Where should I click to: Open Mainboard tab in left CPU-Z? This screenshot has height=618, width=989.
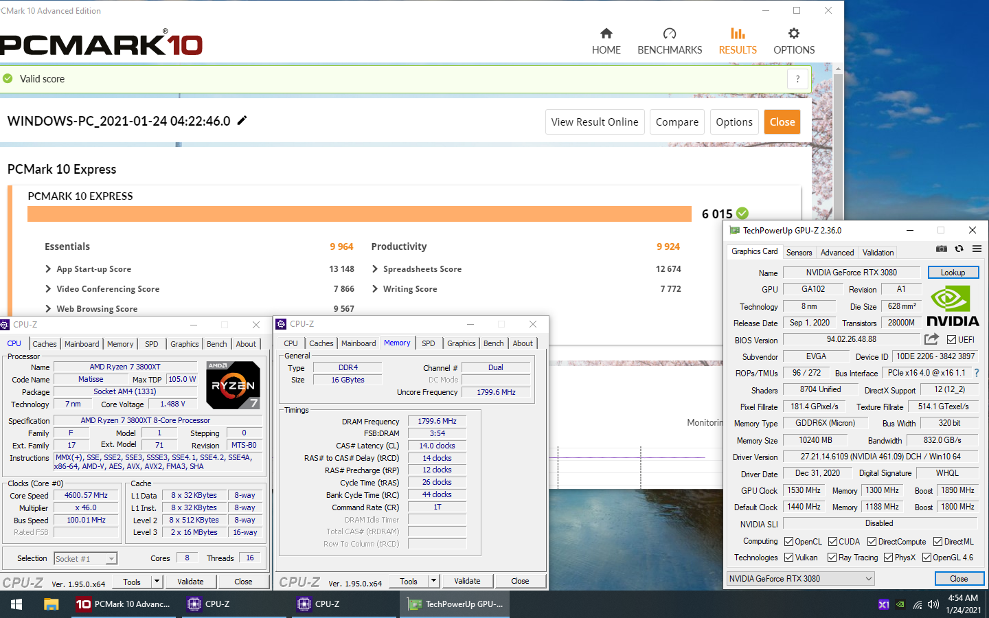82,344
